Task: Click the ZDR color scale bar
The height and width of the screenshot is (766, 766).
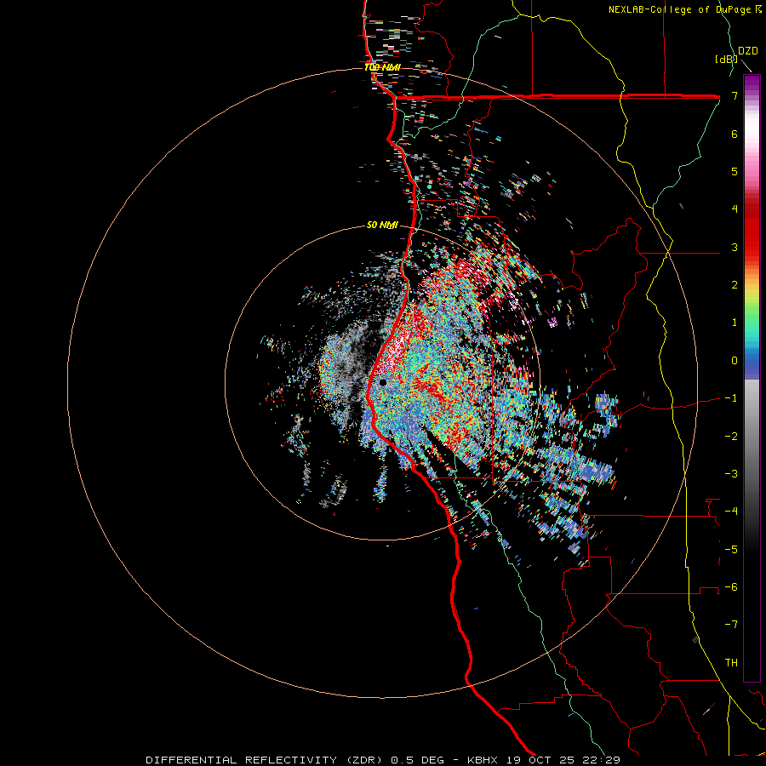Action: [x=752, y=378]
